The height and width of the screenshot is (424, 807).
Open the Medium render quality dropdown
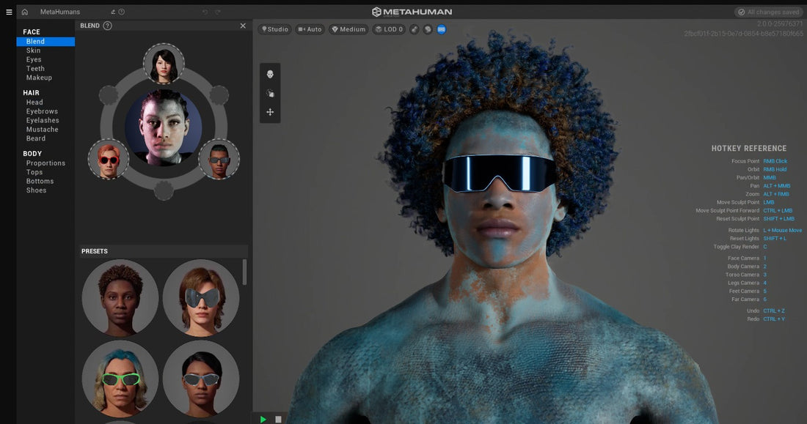click(x=348, y=29)
